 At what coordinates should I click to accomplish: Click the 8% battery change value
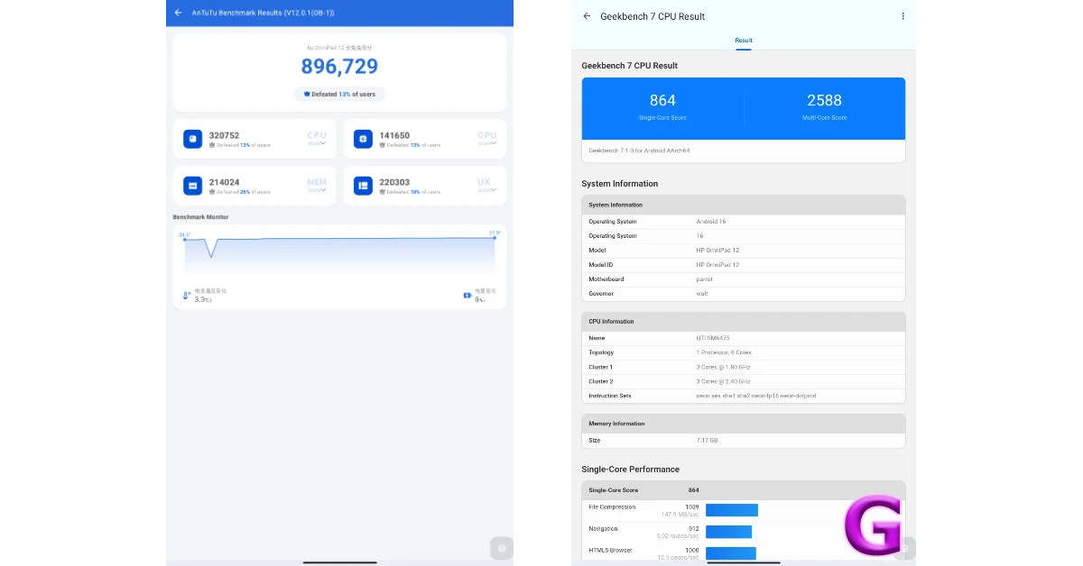coord(480,299)
